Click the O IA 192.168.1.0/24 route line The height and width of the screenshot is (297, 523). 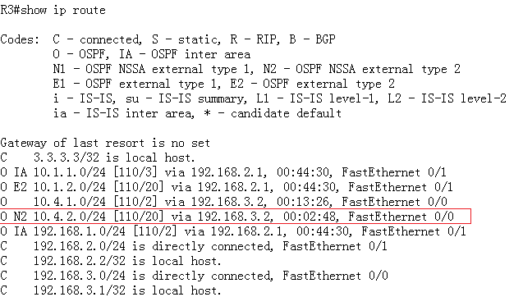(233, 231)
